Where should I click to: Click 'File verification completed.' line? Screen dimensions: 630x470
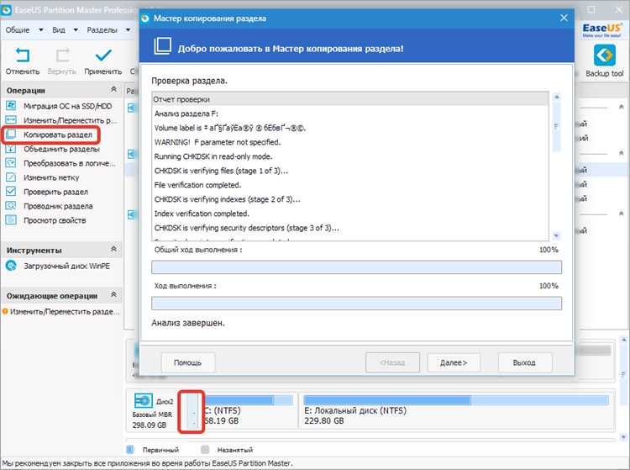(197, 185)
